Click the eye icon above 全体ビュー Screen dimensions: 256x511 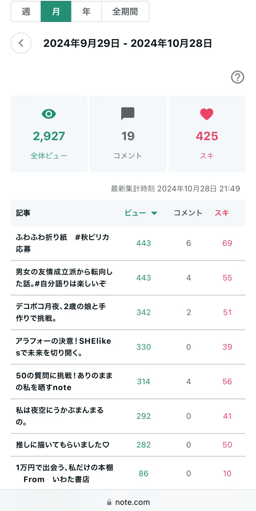click(49, 114)
